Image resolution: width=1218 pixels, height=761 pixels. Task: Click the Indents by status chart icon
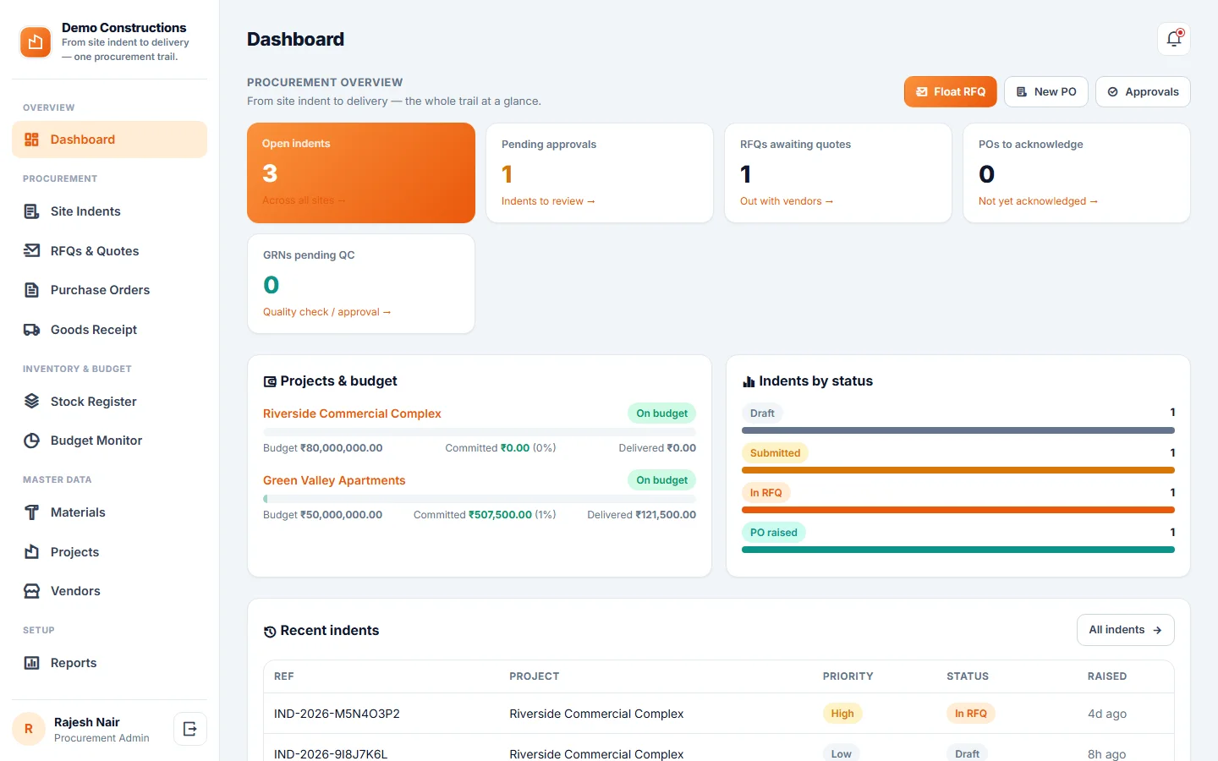(x=749, y=382)
